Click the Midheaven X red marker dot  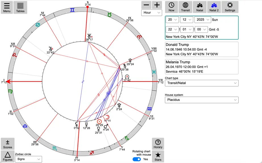pos(88,7)
